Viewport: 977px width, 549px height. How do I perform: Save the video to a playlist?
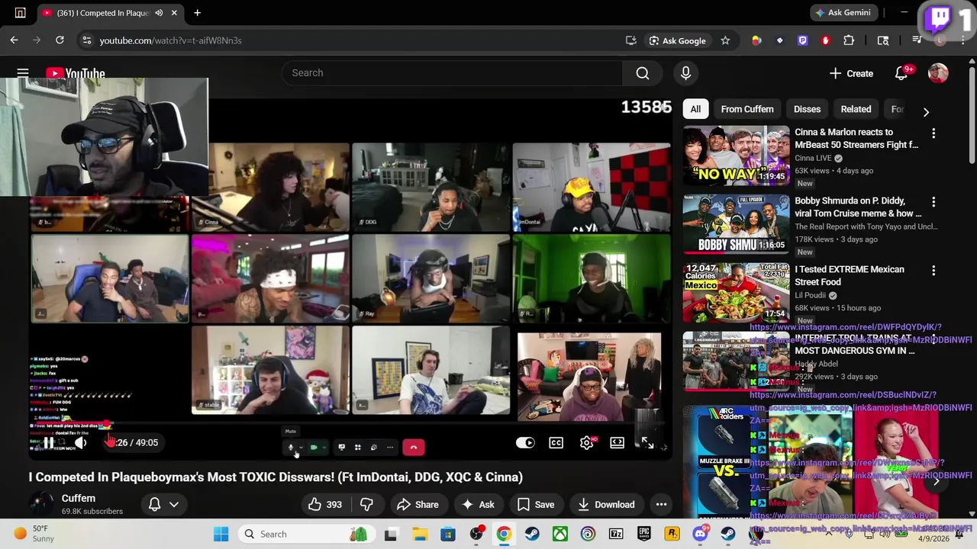(536, 504)
